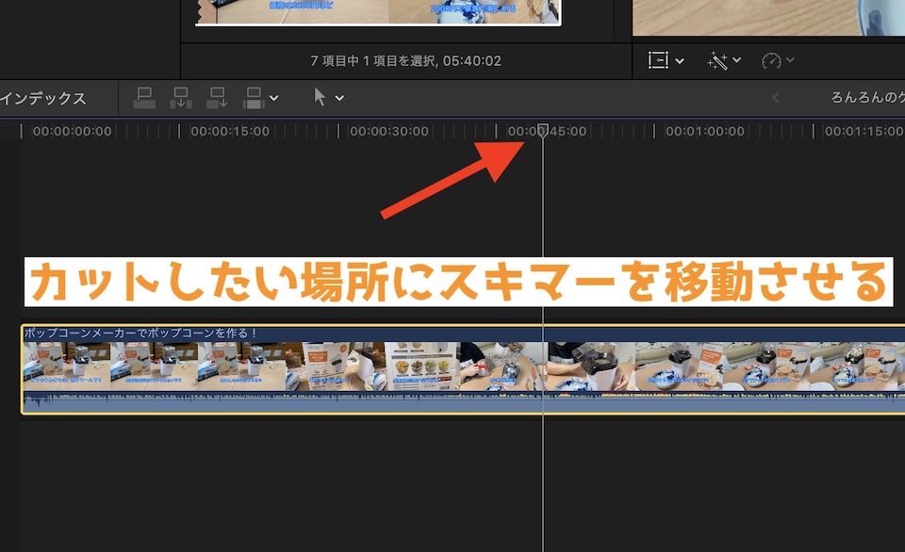Image resolution: width=905 pixels, height=552 pixels.
Task: Open the retime dropdown chevron
Action: 790,60
